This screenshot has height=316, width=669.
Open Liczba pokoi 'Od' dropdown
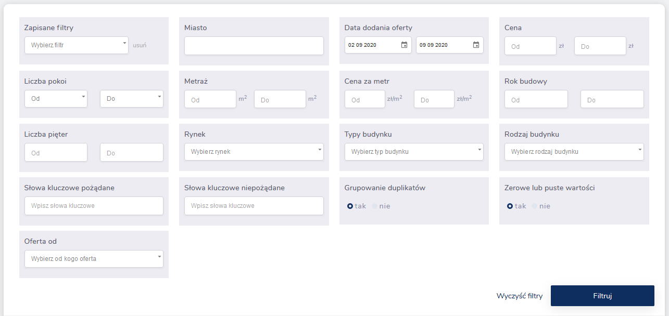pos(56,99)
